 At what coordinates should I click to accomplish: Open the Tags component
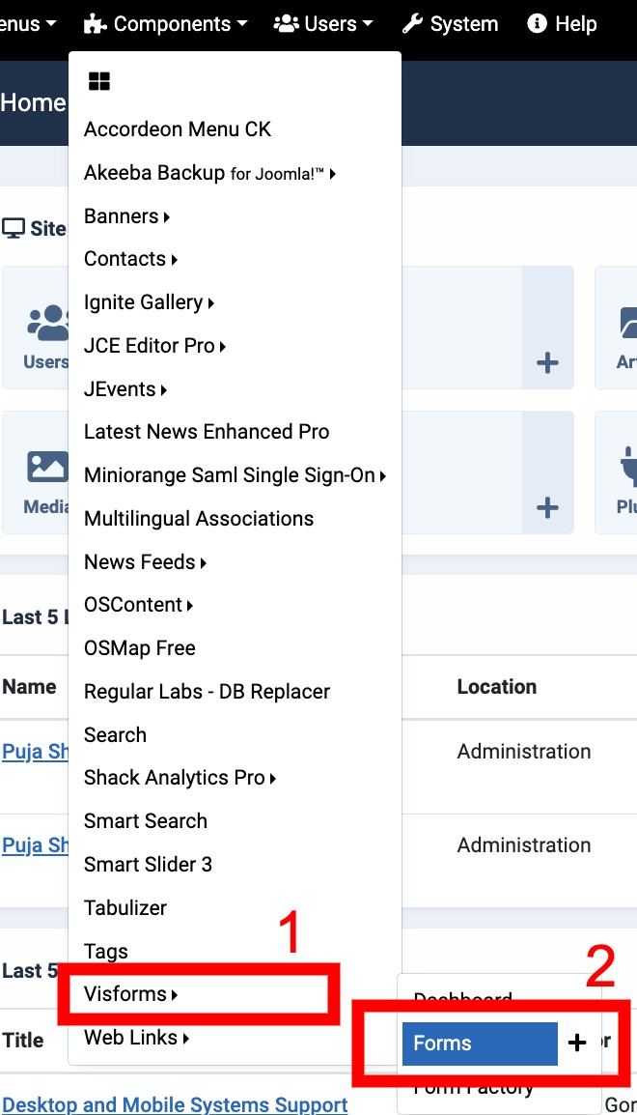point(106,951)
